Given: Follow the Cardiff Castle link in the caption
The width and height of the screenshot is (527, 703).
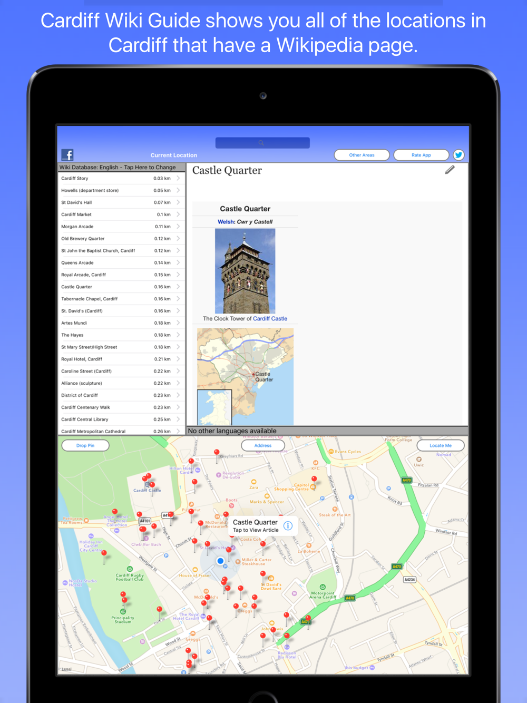Looking at the screenshot, I should pos(270,319).
